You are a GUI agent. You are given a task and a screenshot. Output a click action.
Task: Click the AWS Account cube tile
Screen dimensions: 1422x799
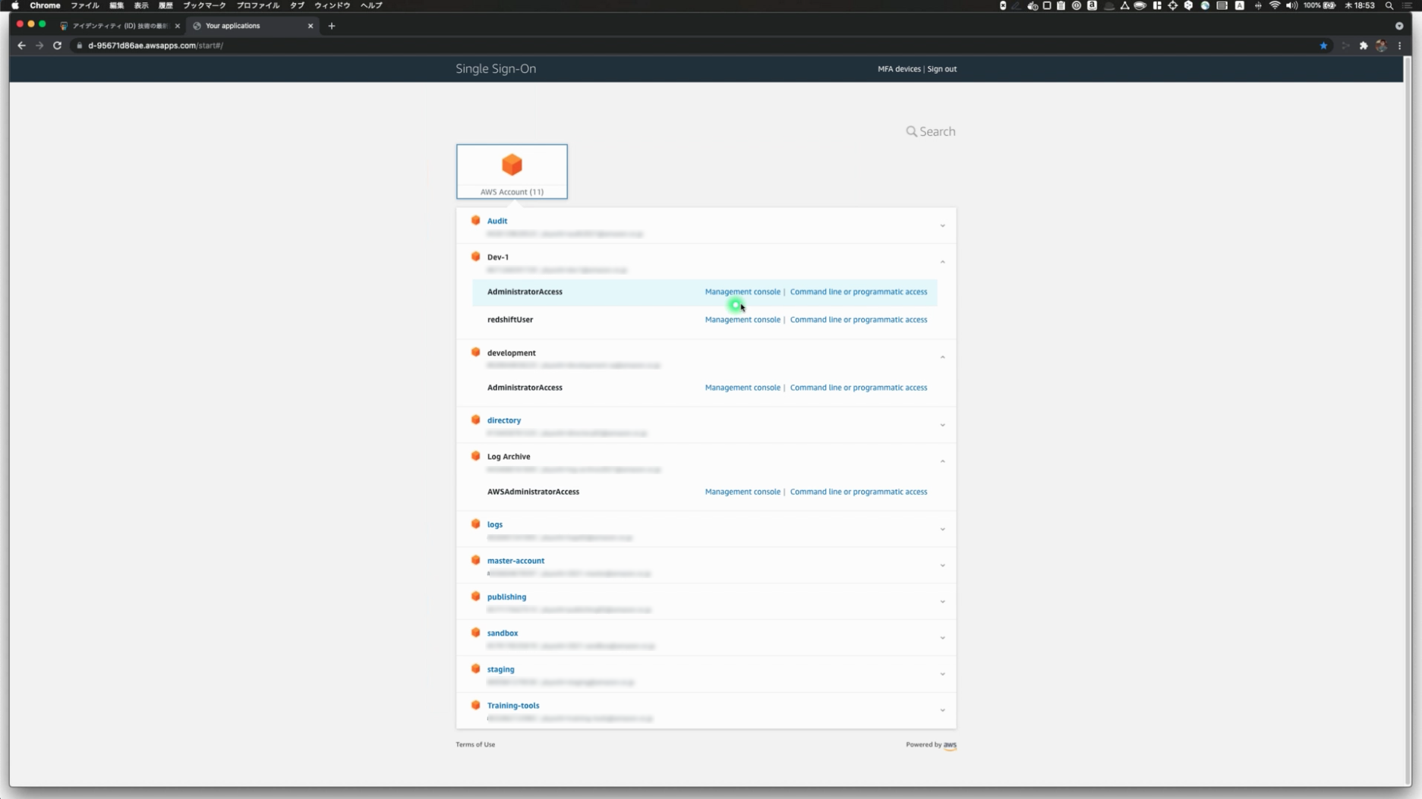(512, 171)
